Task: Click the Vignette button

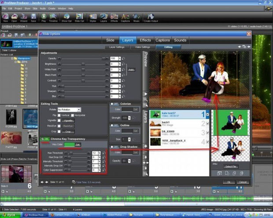Action: 68,120
